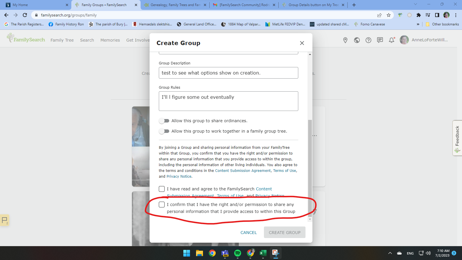462x260 pixels.
Task: Click the CREATE GROUP button
Action: (x=285, y=233)
